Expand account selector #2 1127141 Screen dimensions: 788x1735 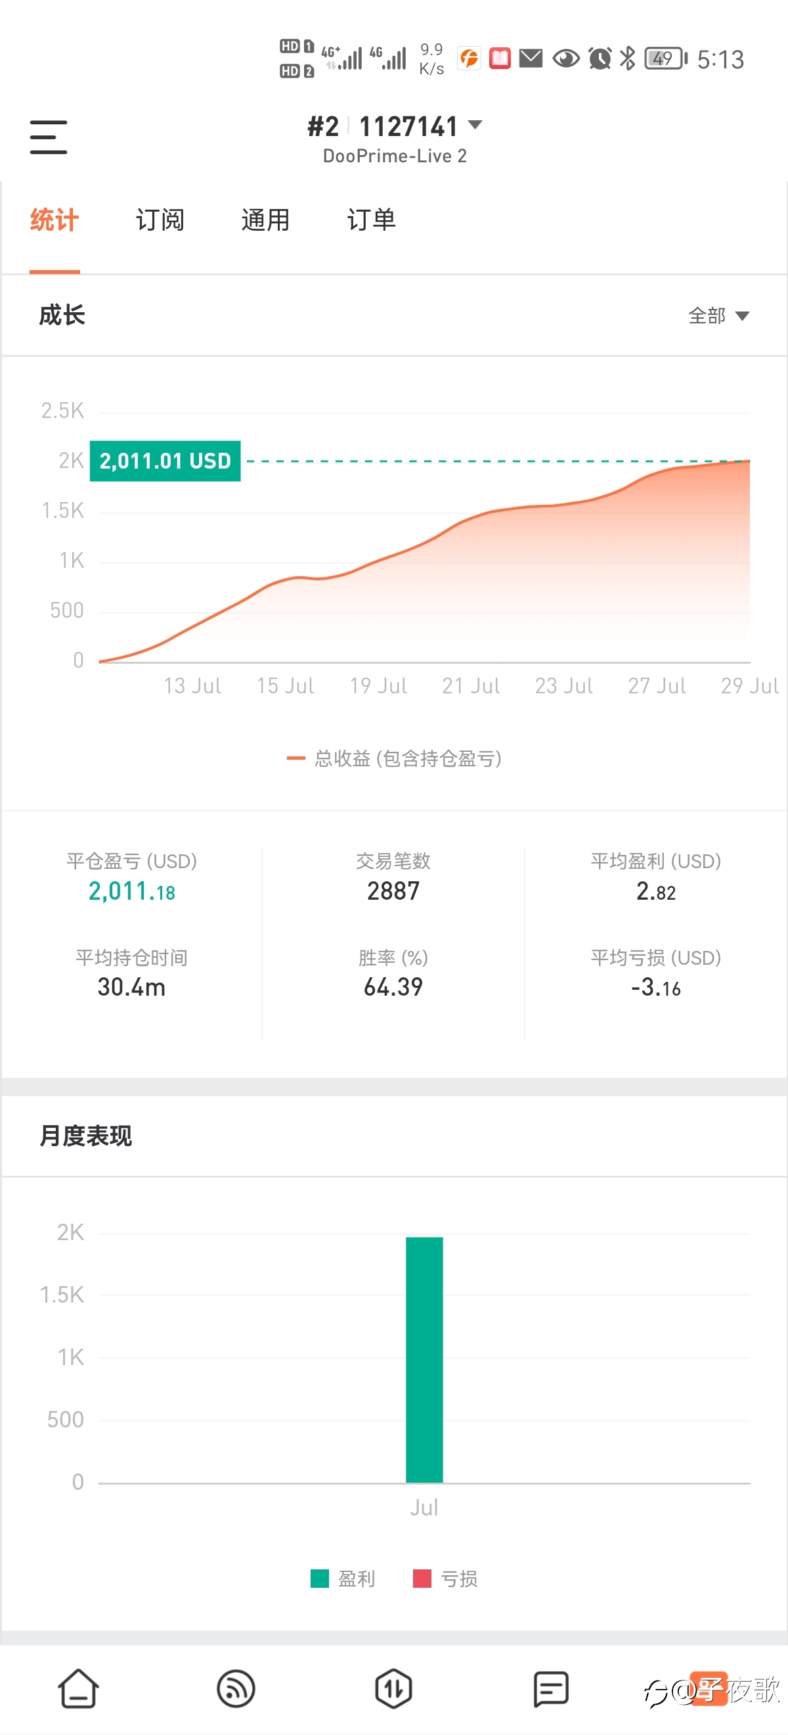tap(395, 126)
